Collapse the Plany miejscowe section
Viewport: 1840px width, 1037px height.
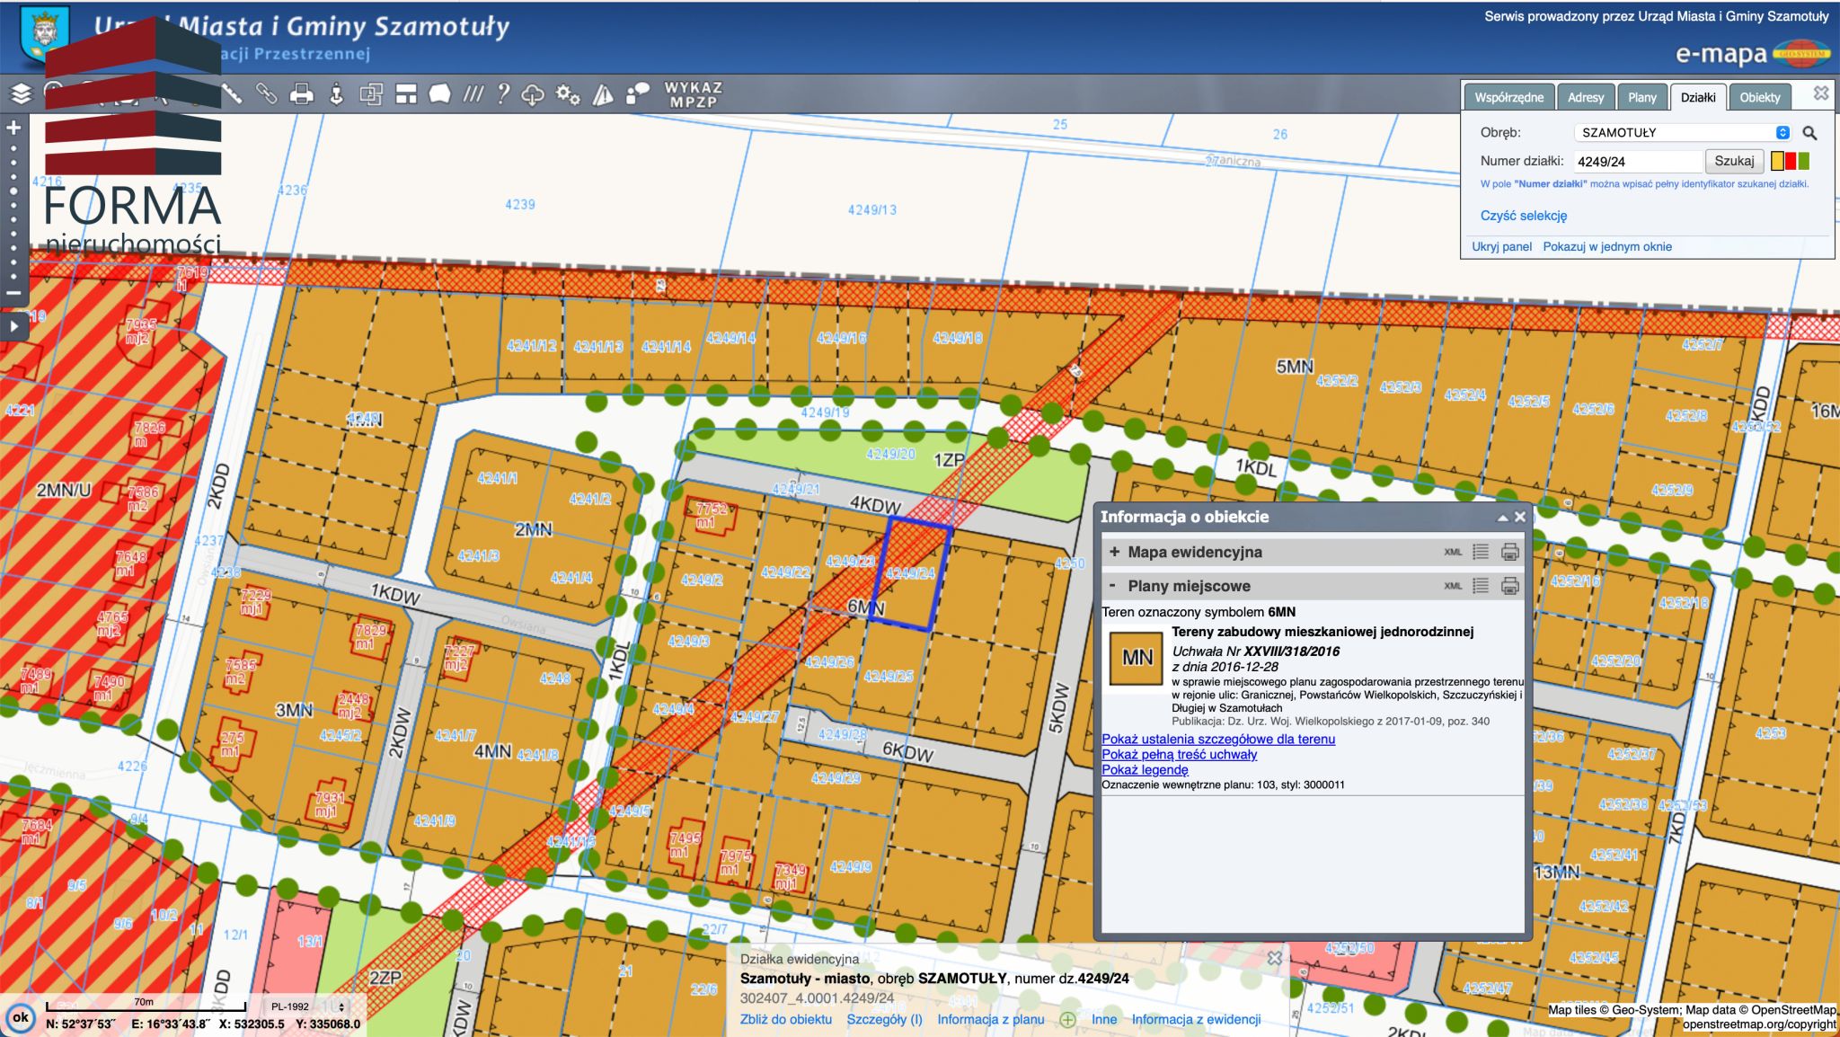click(1112, 586)
